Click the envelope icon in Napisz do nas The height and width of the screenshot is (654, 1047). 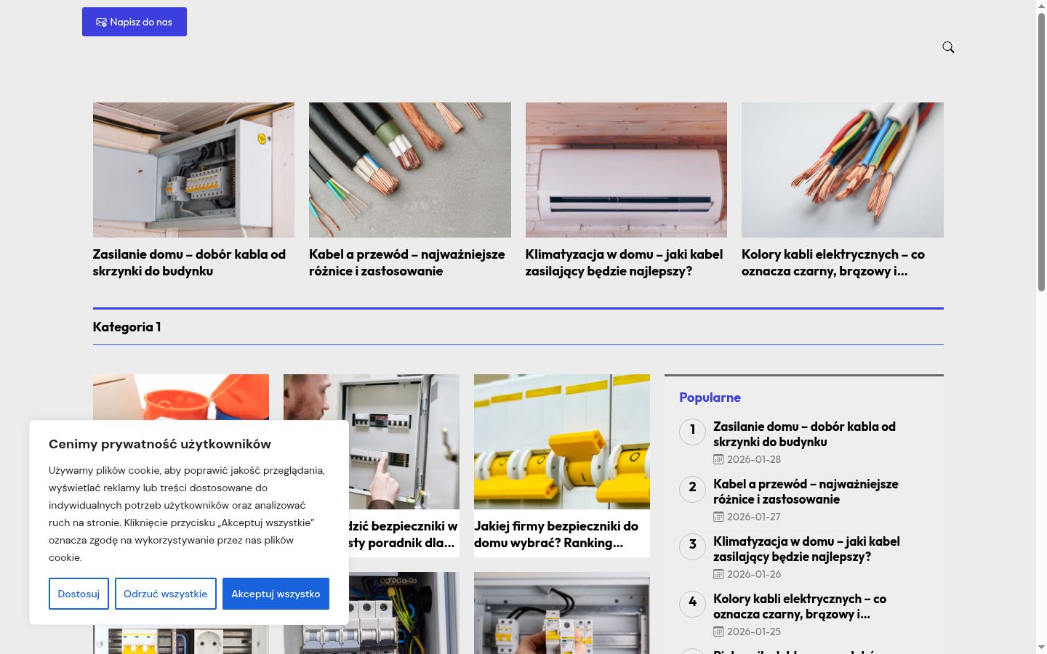coord(101,23)
